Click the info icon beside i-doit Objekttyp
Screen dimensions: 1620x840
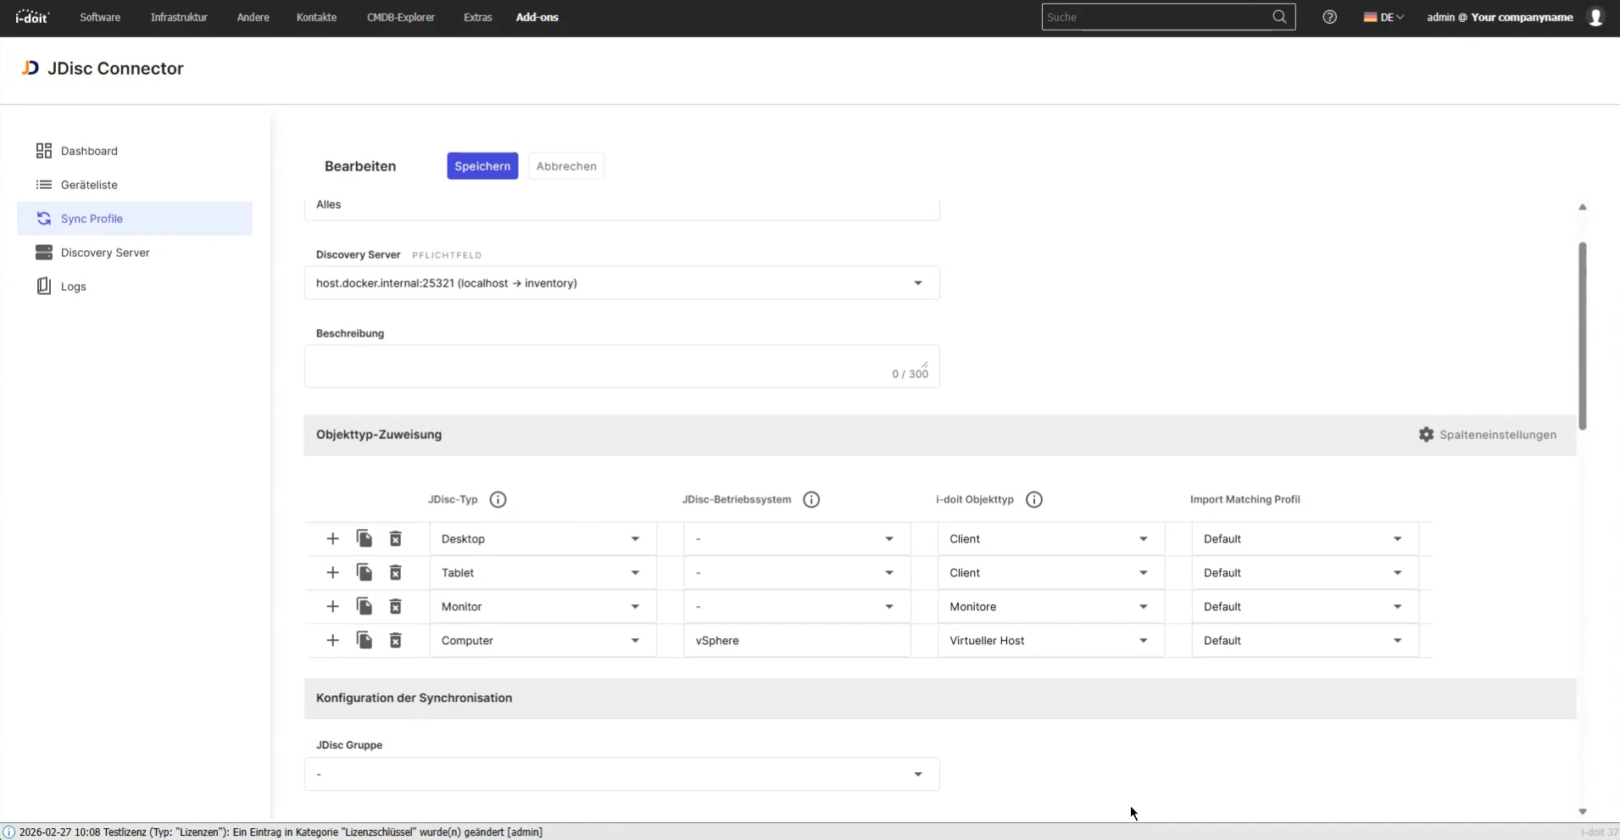(1034, 499)
